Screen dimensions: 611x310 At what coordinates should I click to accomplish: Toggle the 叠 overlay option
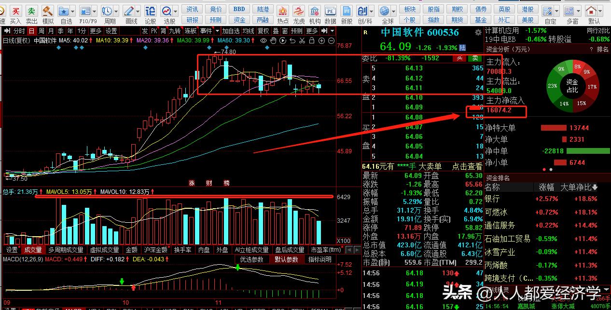[276, 31]
